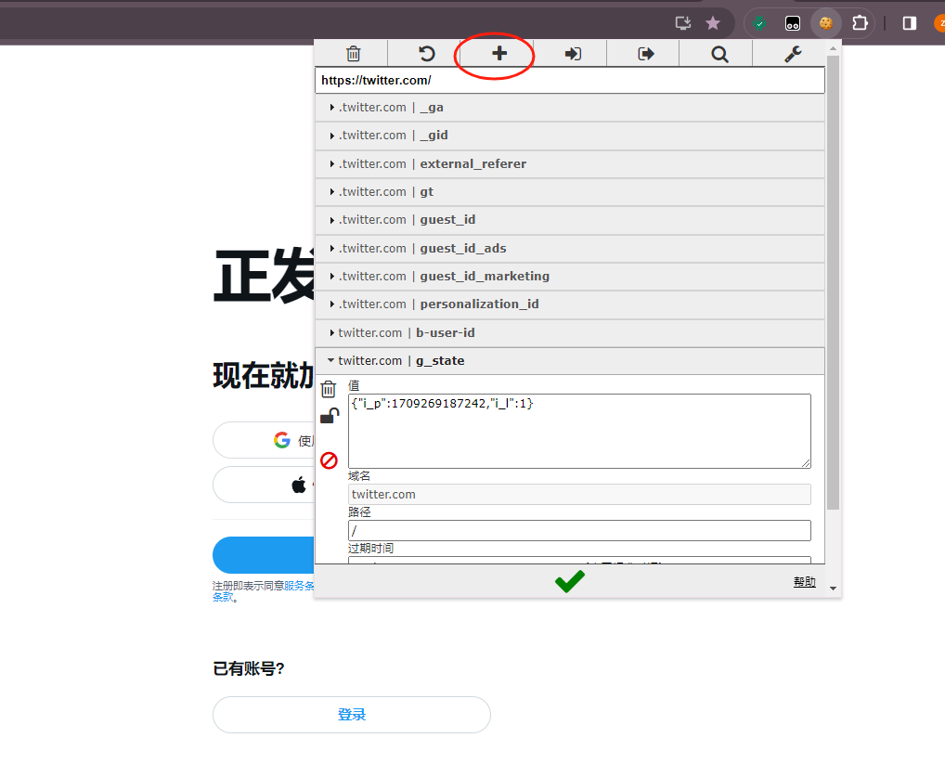Expand the personalization_id cookie row

click(x=570, y=304)
